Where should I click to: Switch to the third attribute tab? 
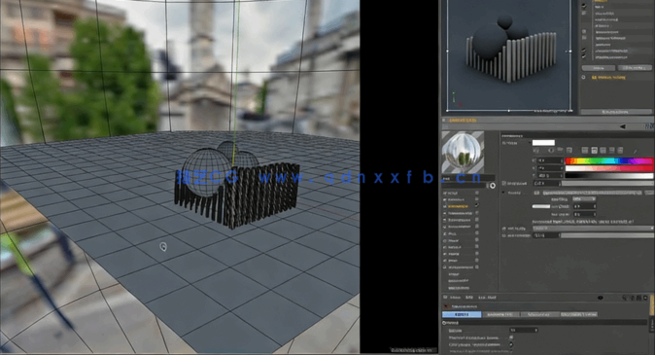(x=540, y=314)
